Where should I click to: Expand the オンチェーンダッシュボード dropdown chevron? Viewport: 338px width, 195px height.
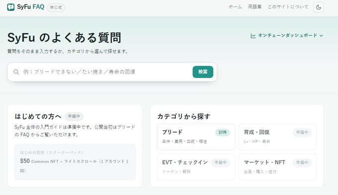[x=321, y=36]
